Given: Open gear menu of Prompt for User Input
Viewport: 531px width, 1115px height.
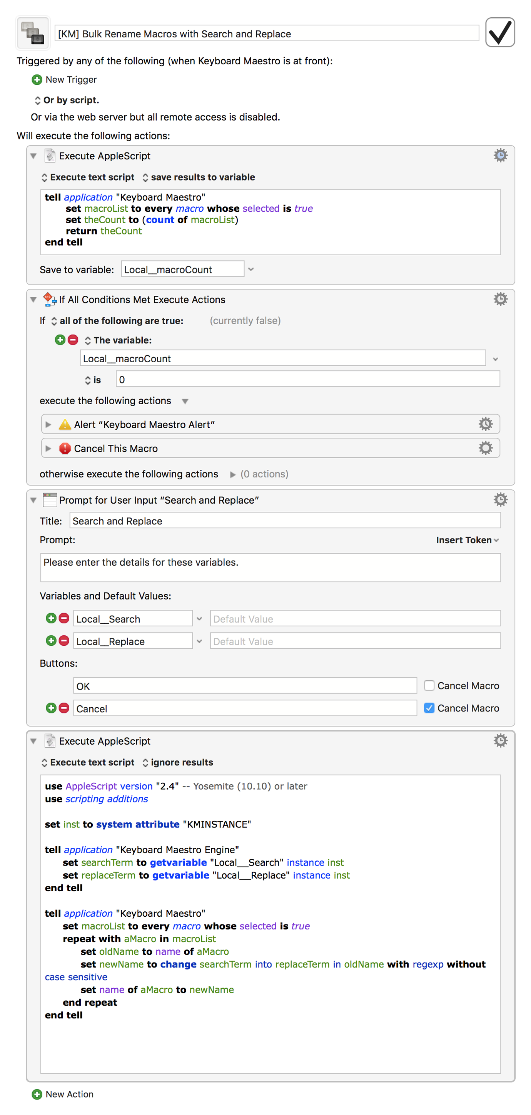Looking at the screenshot, I should 500,499.
